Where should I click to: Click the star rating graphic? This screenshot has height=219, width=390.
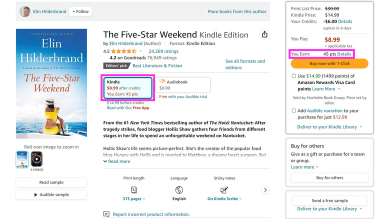coord(124,51)
